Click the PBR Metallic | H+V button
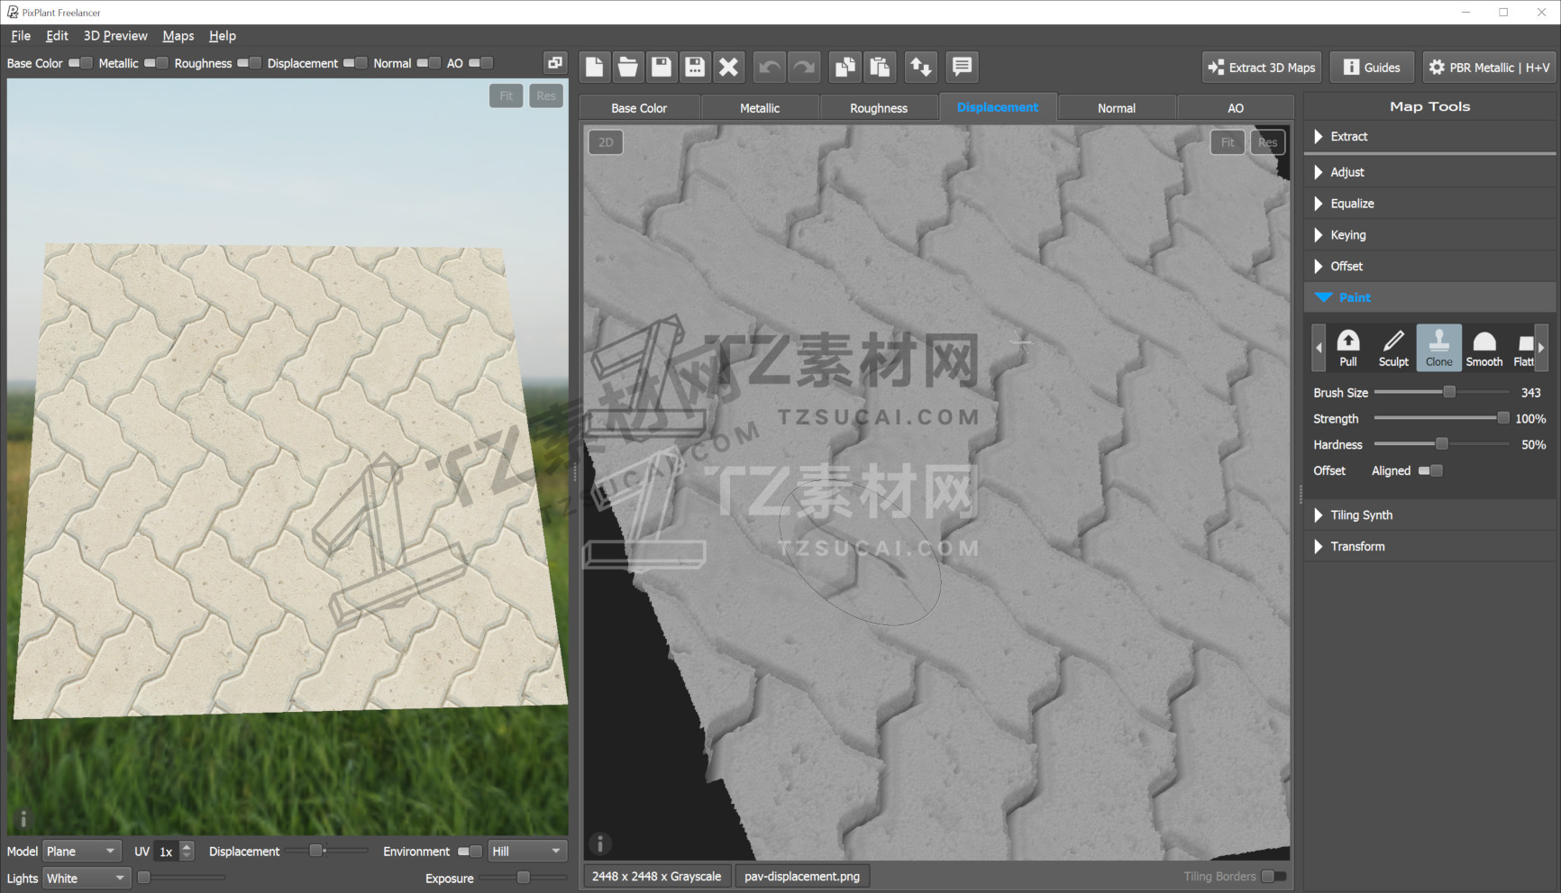The image size is (1561, 893). [x=1489, y=68]
